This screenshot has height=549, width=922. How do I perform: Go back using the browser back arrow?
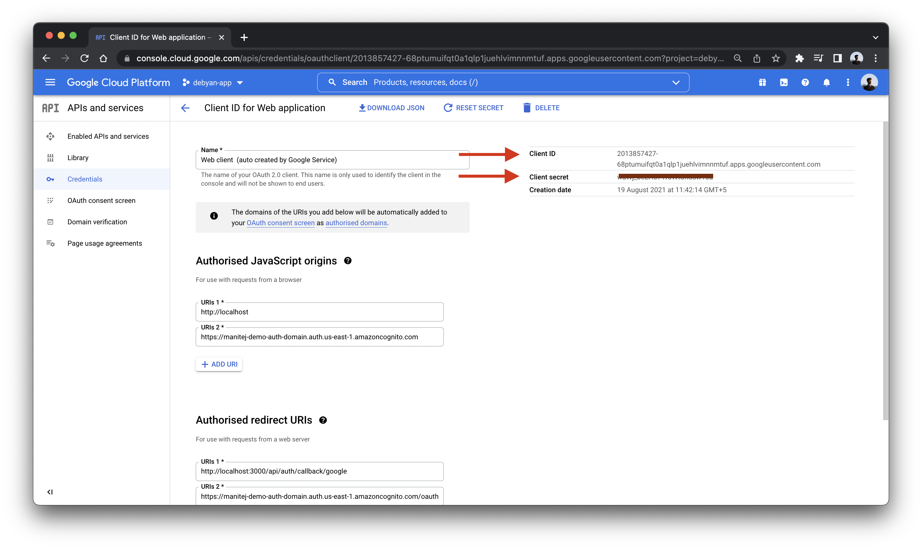(46, 58)
